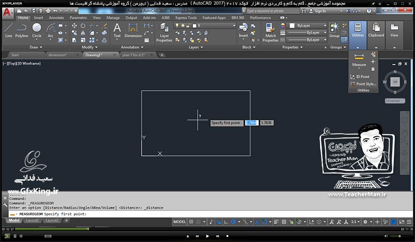Select the Circle tool

click(x=36, y=30)
